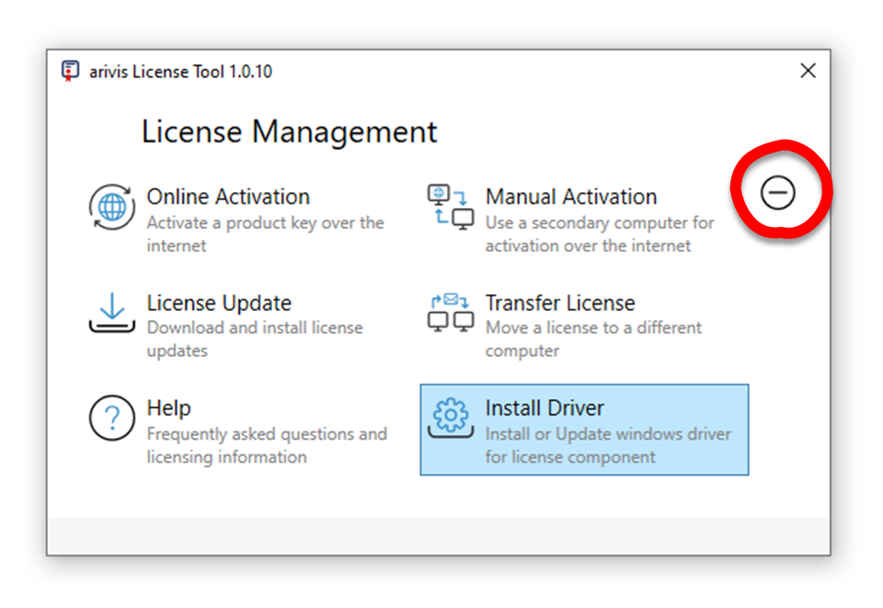Screen dimensions: 883x608
Task: Select the Online Activation globe icon
Action: [110, 206]
